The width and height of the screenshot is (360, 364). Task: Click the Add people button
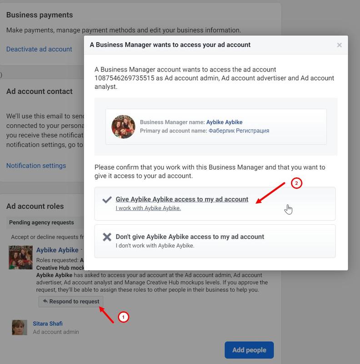pyautogui.click(x=249, y=350)
